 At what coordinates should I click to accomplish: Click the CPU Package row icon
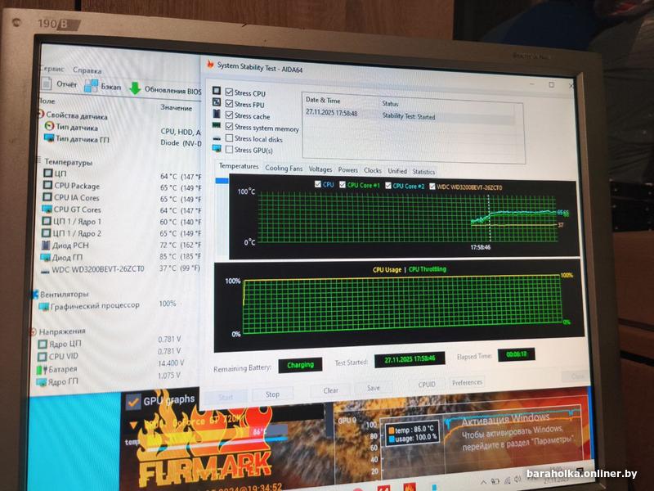pyautogui.click(x=48, y=185)
